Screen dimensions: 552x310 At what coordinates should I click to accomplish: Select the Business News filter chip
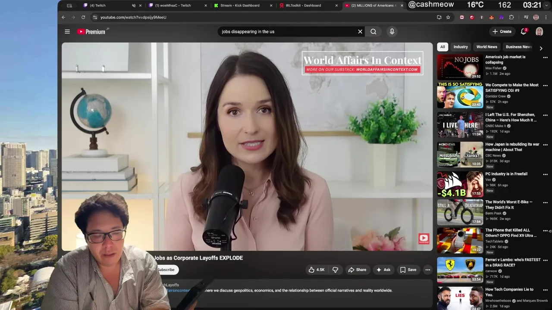click(x=518, y=47)
